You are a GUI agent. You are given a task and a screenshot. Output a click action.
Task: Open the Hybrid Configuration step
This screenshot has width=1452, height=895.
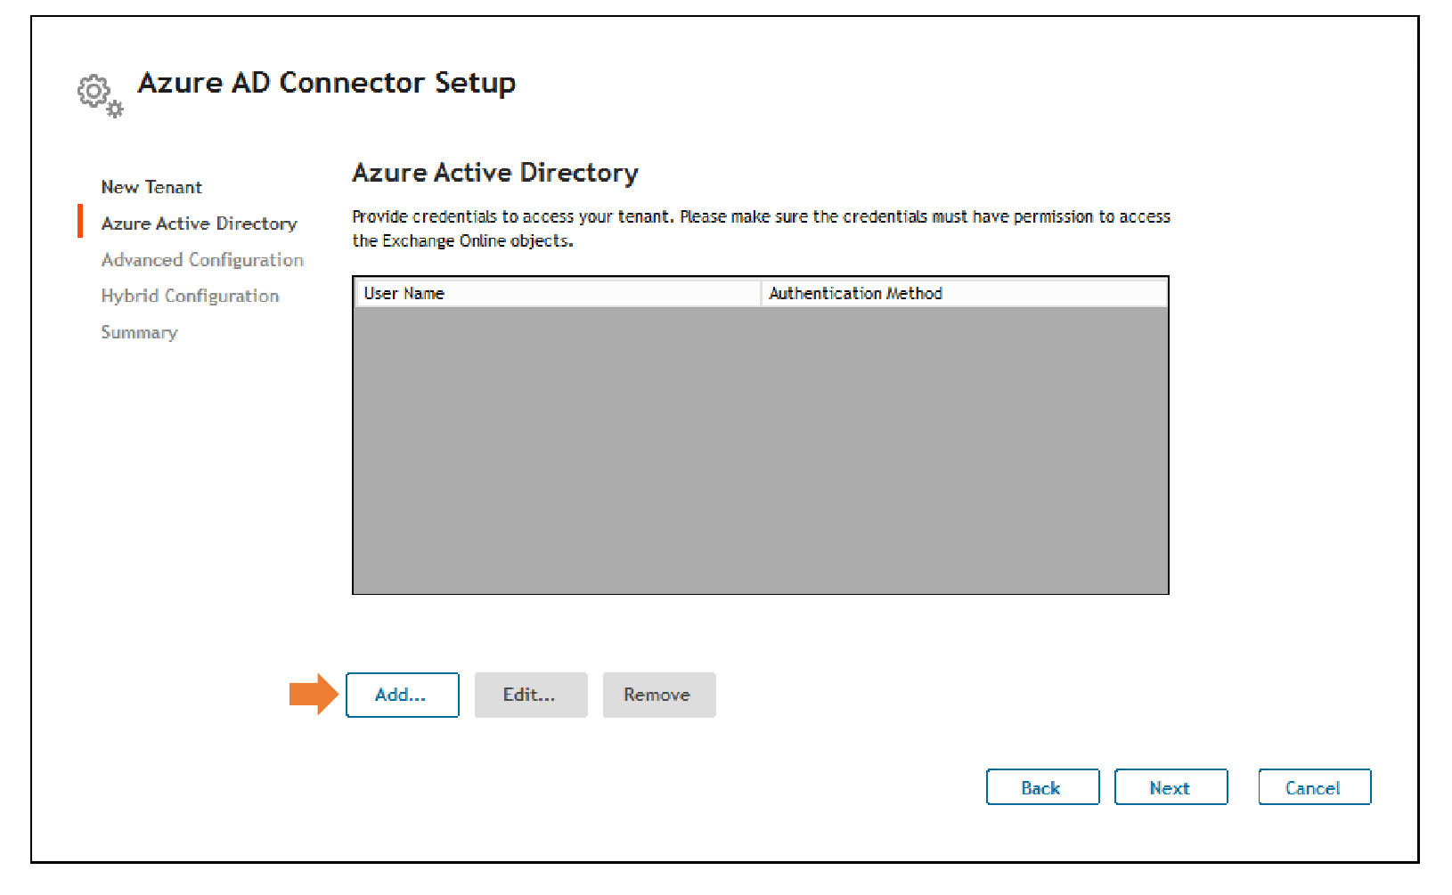[x=190, y=296]
